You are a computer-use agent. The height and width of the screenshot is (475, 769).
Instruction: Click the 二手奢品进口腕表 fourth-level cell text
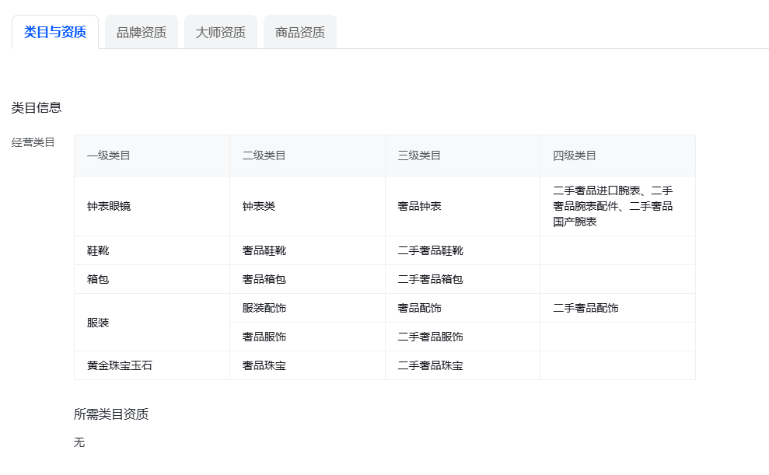click(596, 190)
